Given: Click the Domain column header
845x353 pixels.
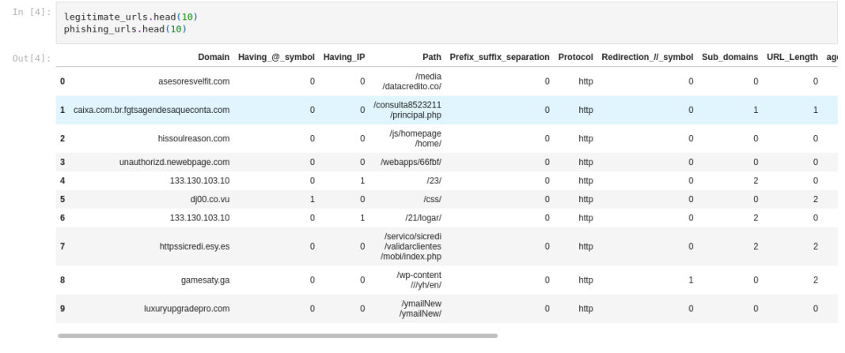Looking at the screenshot, I should (214, 58).
